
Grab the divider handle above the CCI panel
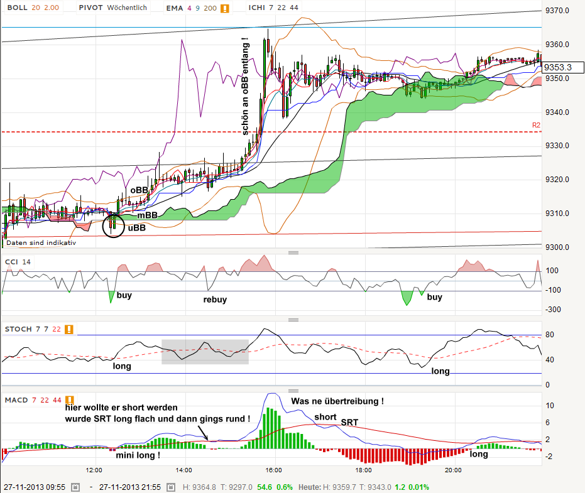point(293,252)
